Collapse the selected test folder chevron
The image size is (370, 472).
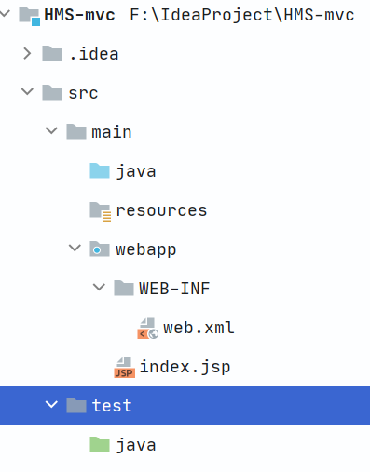[x=51, y=404]
